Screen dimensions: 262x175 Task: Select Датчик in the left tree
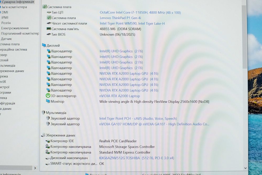(x=6, y=39)
